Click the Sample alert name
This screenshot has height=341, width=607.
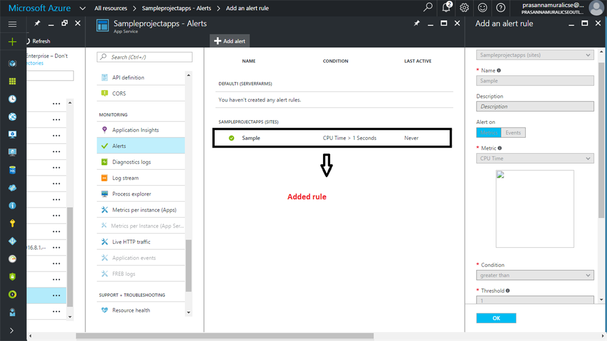point(251,138)
